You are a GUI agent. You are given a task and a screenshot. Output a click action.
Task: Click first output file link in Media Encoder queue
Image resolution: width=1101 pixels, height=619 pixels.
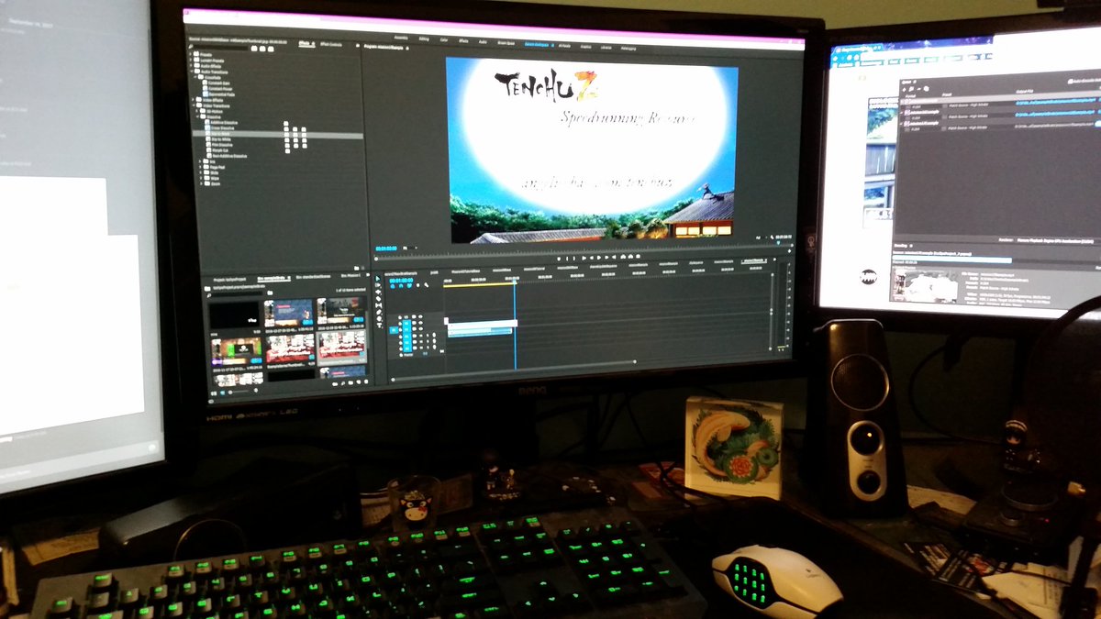click(1054, 103)
